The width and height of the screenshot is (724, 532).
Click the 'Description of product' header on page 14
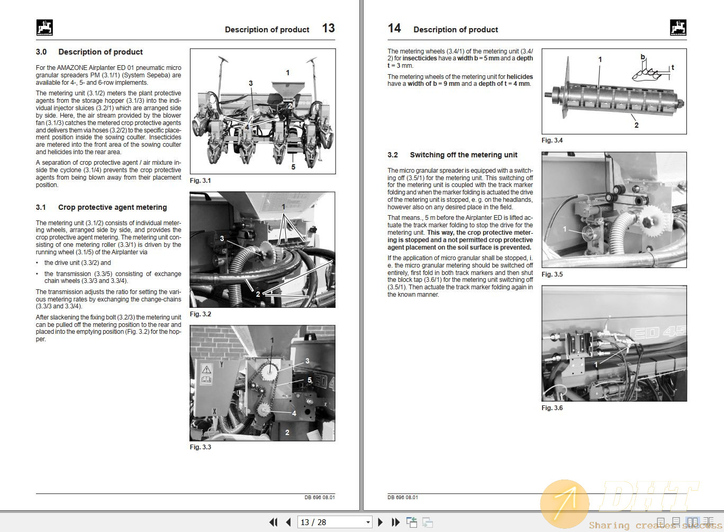click(x=456, y=30)
